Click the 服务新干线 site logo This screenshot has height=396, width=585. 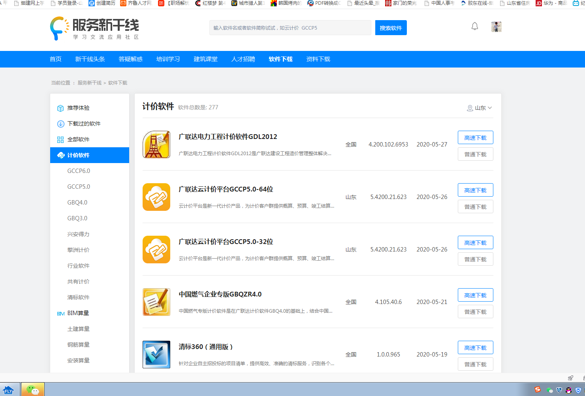pyautogui.click(x=94, y=28)
